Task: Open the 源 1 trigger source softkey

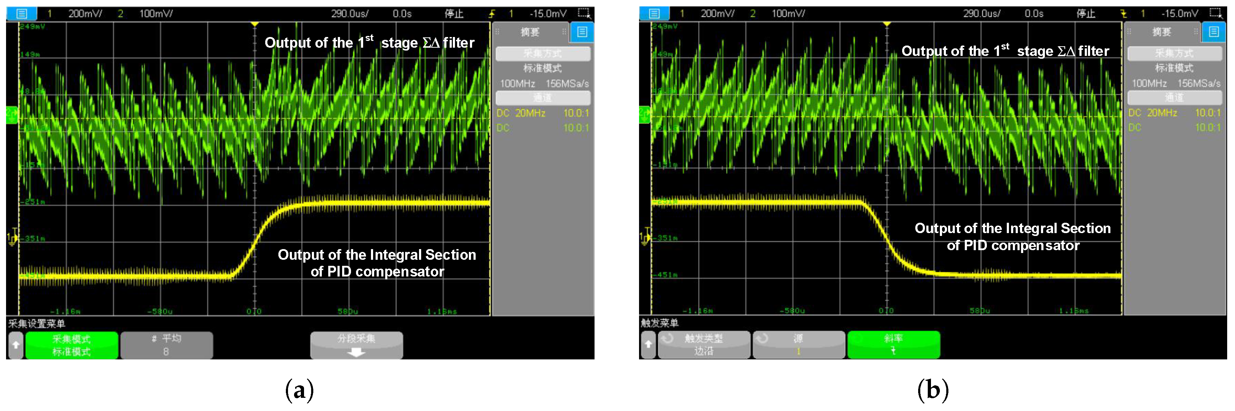Action: (798, 344)
